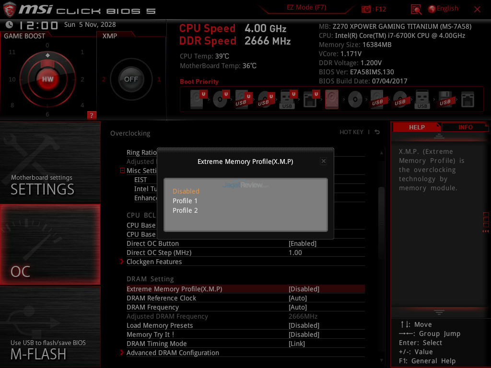
Task: Collapse the Misc Setting group
Action: coord(123,171)
